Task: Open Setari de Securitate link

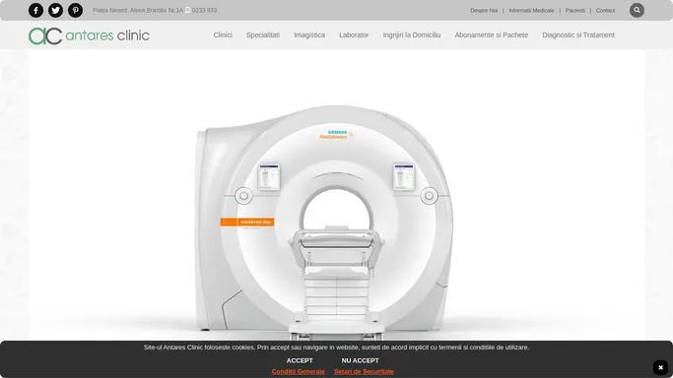Action: [x=364, y=371]
